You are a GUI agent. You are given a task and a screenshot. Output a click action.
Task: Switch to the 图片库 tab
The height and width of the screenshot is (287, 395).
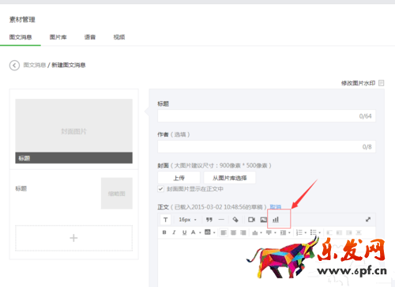point(58,37)
